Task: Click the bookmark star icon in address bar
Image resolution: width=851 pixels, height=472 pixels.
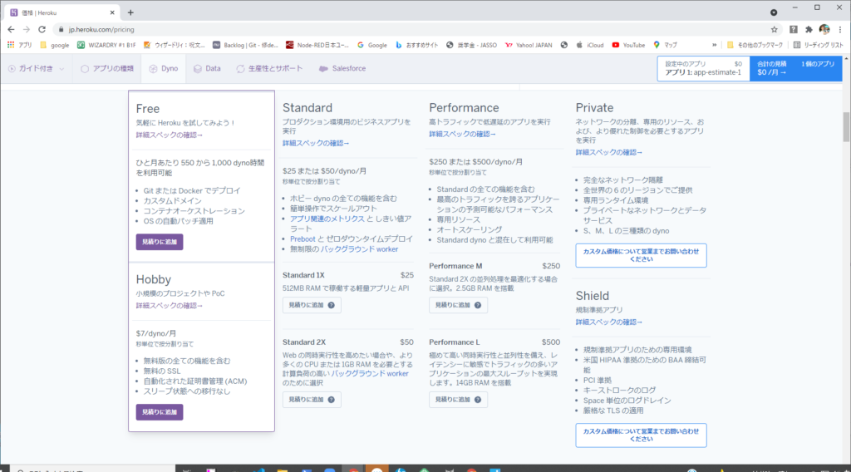Action: coord(774,28)
